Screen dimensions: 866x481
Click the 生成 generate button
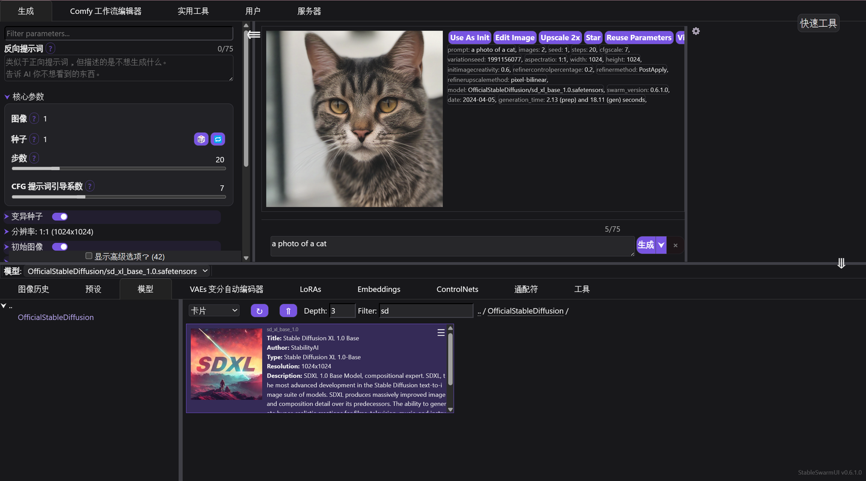[646, 245]
